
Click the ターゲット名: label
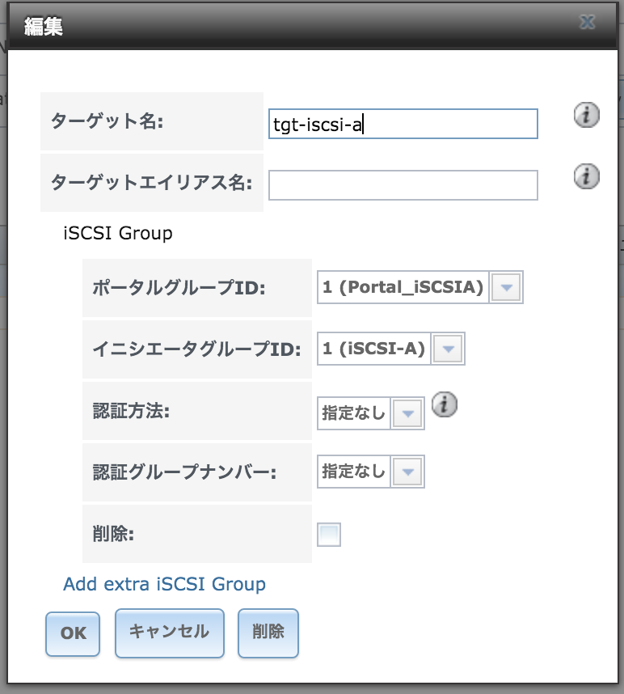pyautogui.click(x=108, y=121)
